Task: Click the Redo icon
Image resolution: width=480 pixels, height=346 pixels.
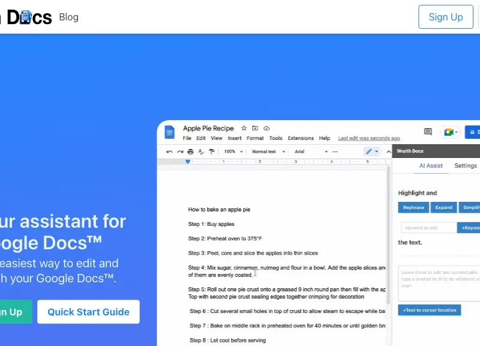Action: [x=181, y=151]
